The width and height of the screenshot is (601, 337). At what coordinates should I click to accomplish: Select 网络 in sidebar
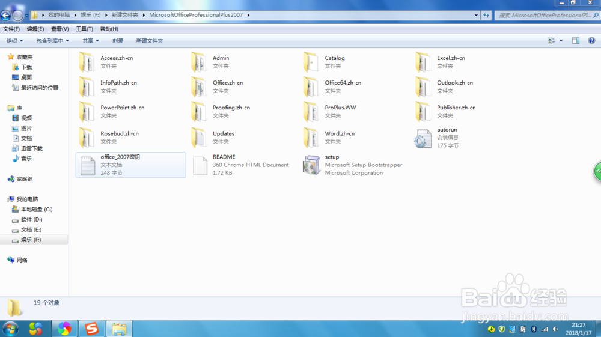[22, 260]
